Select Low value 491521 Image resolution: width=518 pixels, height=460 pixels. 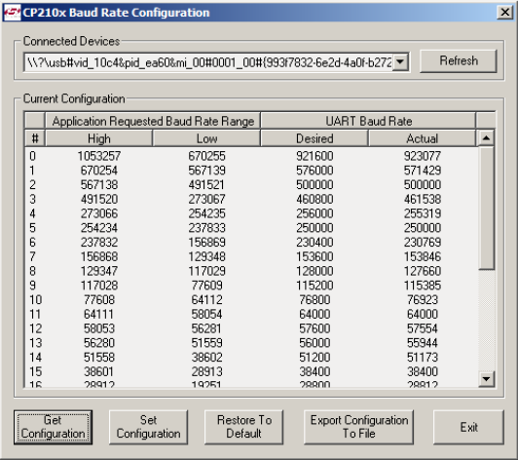pyautogui.click(x=206, y=184)
